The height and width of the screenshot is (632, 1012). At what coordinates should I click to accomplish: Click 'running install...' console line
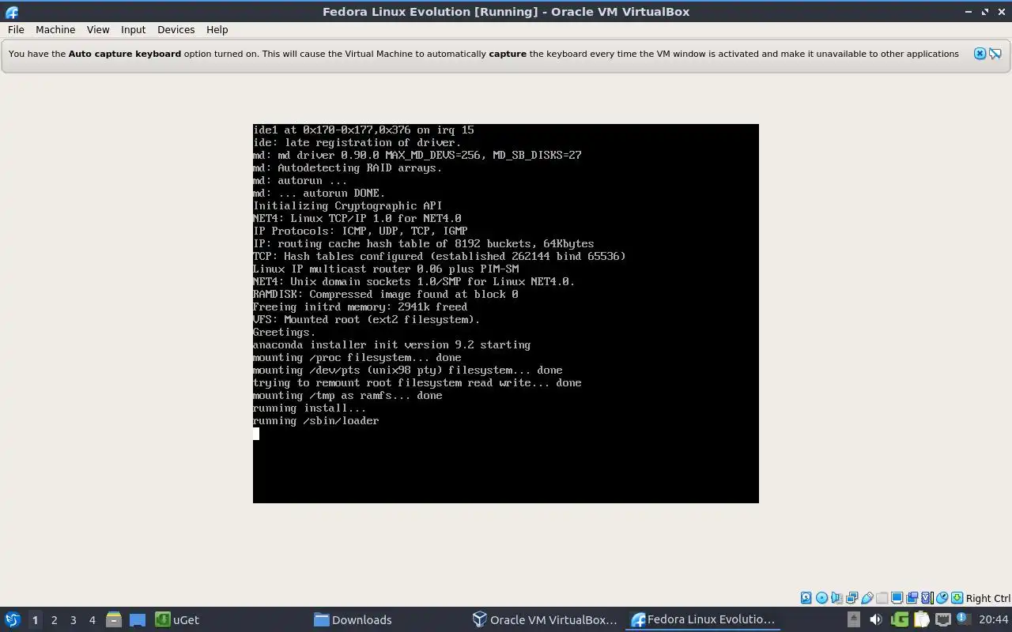310,408
